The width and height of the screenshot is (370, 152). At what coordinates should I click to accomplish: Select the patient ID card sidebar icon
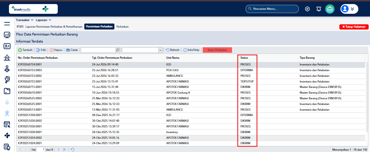coord(7,46)
